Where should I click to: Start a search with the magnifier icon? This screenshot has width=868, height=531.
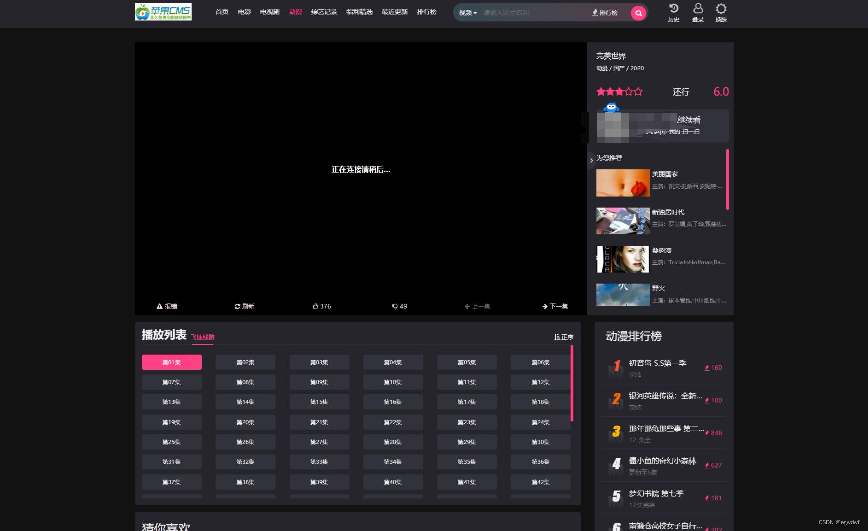click(x=638, y=12)
